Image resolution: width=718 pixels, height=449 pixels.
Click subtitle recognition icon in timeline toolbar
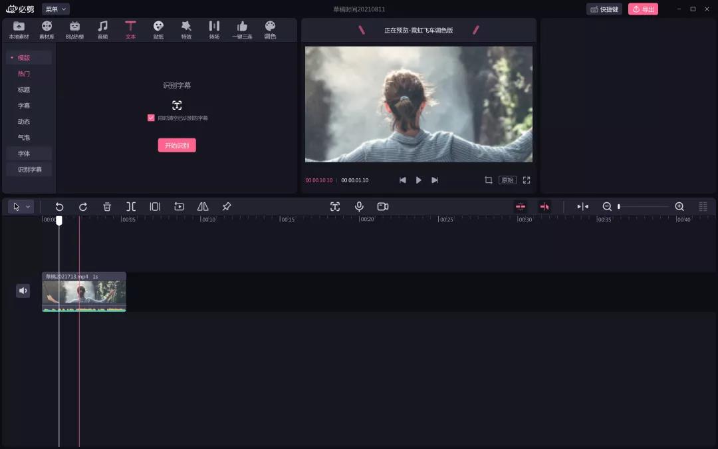click(x=335, y=207)
